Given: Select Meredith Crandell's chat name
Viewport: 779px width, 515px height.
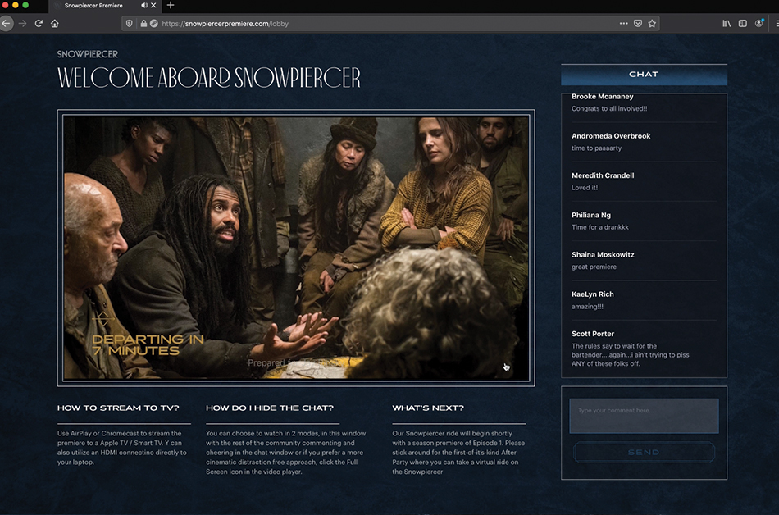Looking at the screenshot, I should click(603, 175).
